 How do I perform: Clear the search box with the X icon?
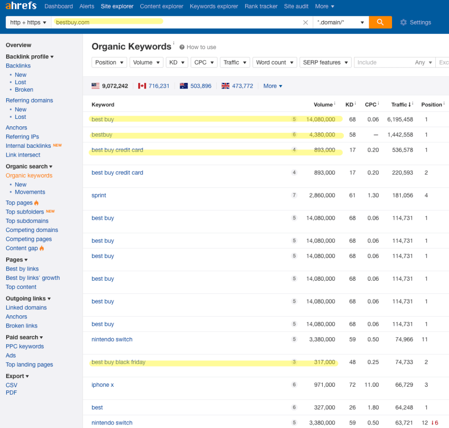click(x=305, y=22)
